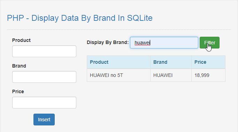This screenshot has height=132, width=238.
Task: Focus the Display By Brand search field
Action: 164,43
